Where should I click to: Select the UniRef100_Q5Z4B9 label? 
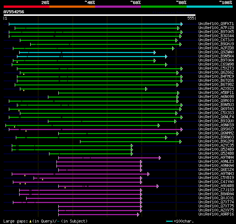pyautogui.click(x=216, y=150)
